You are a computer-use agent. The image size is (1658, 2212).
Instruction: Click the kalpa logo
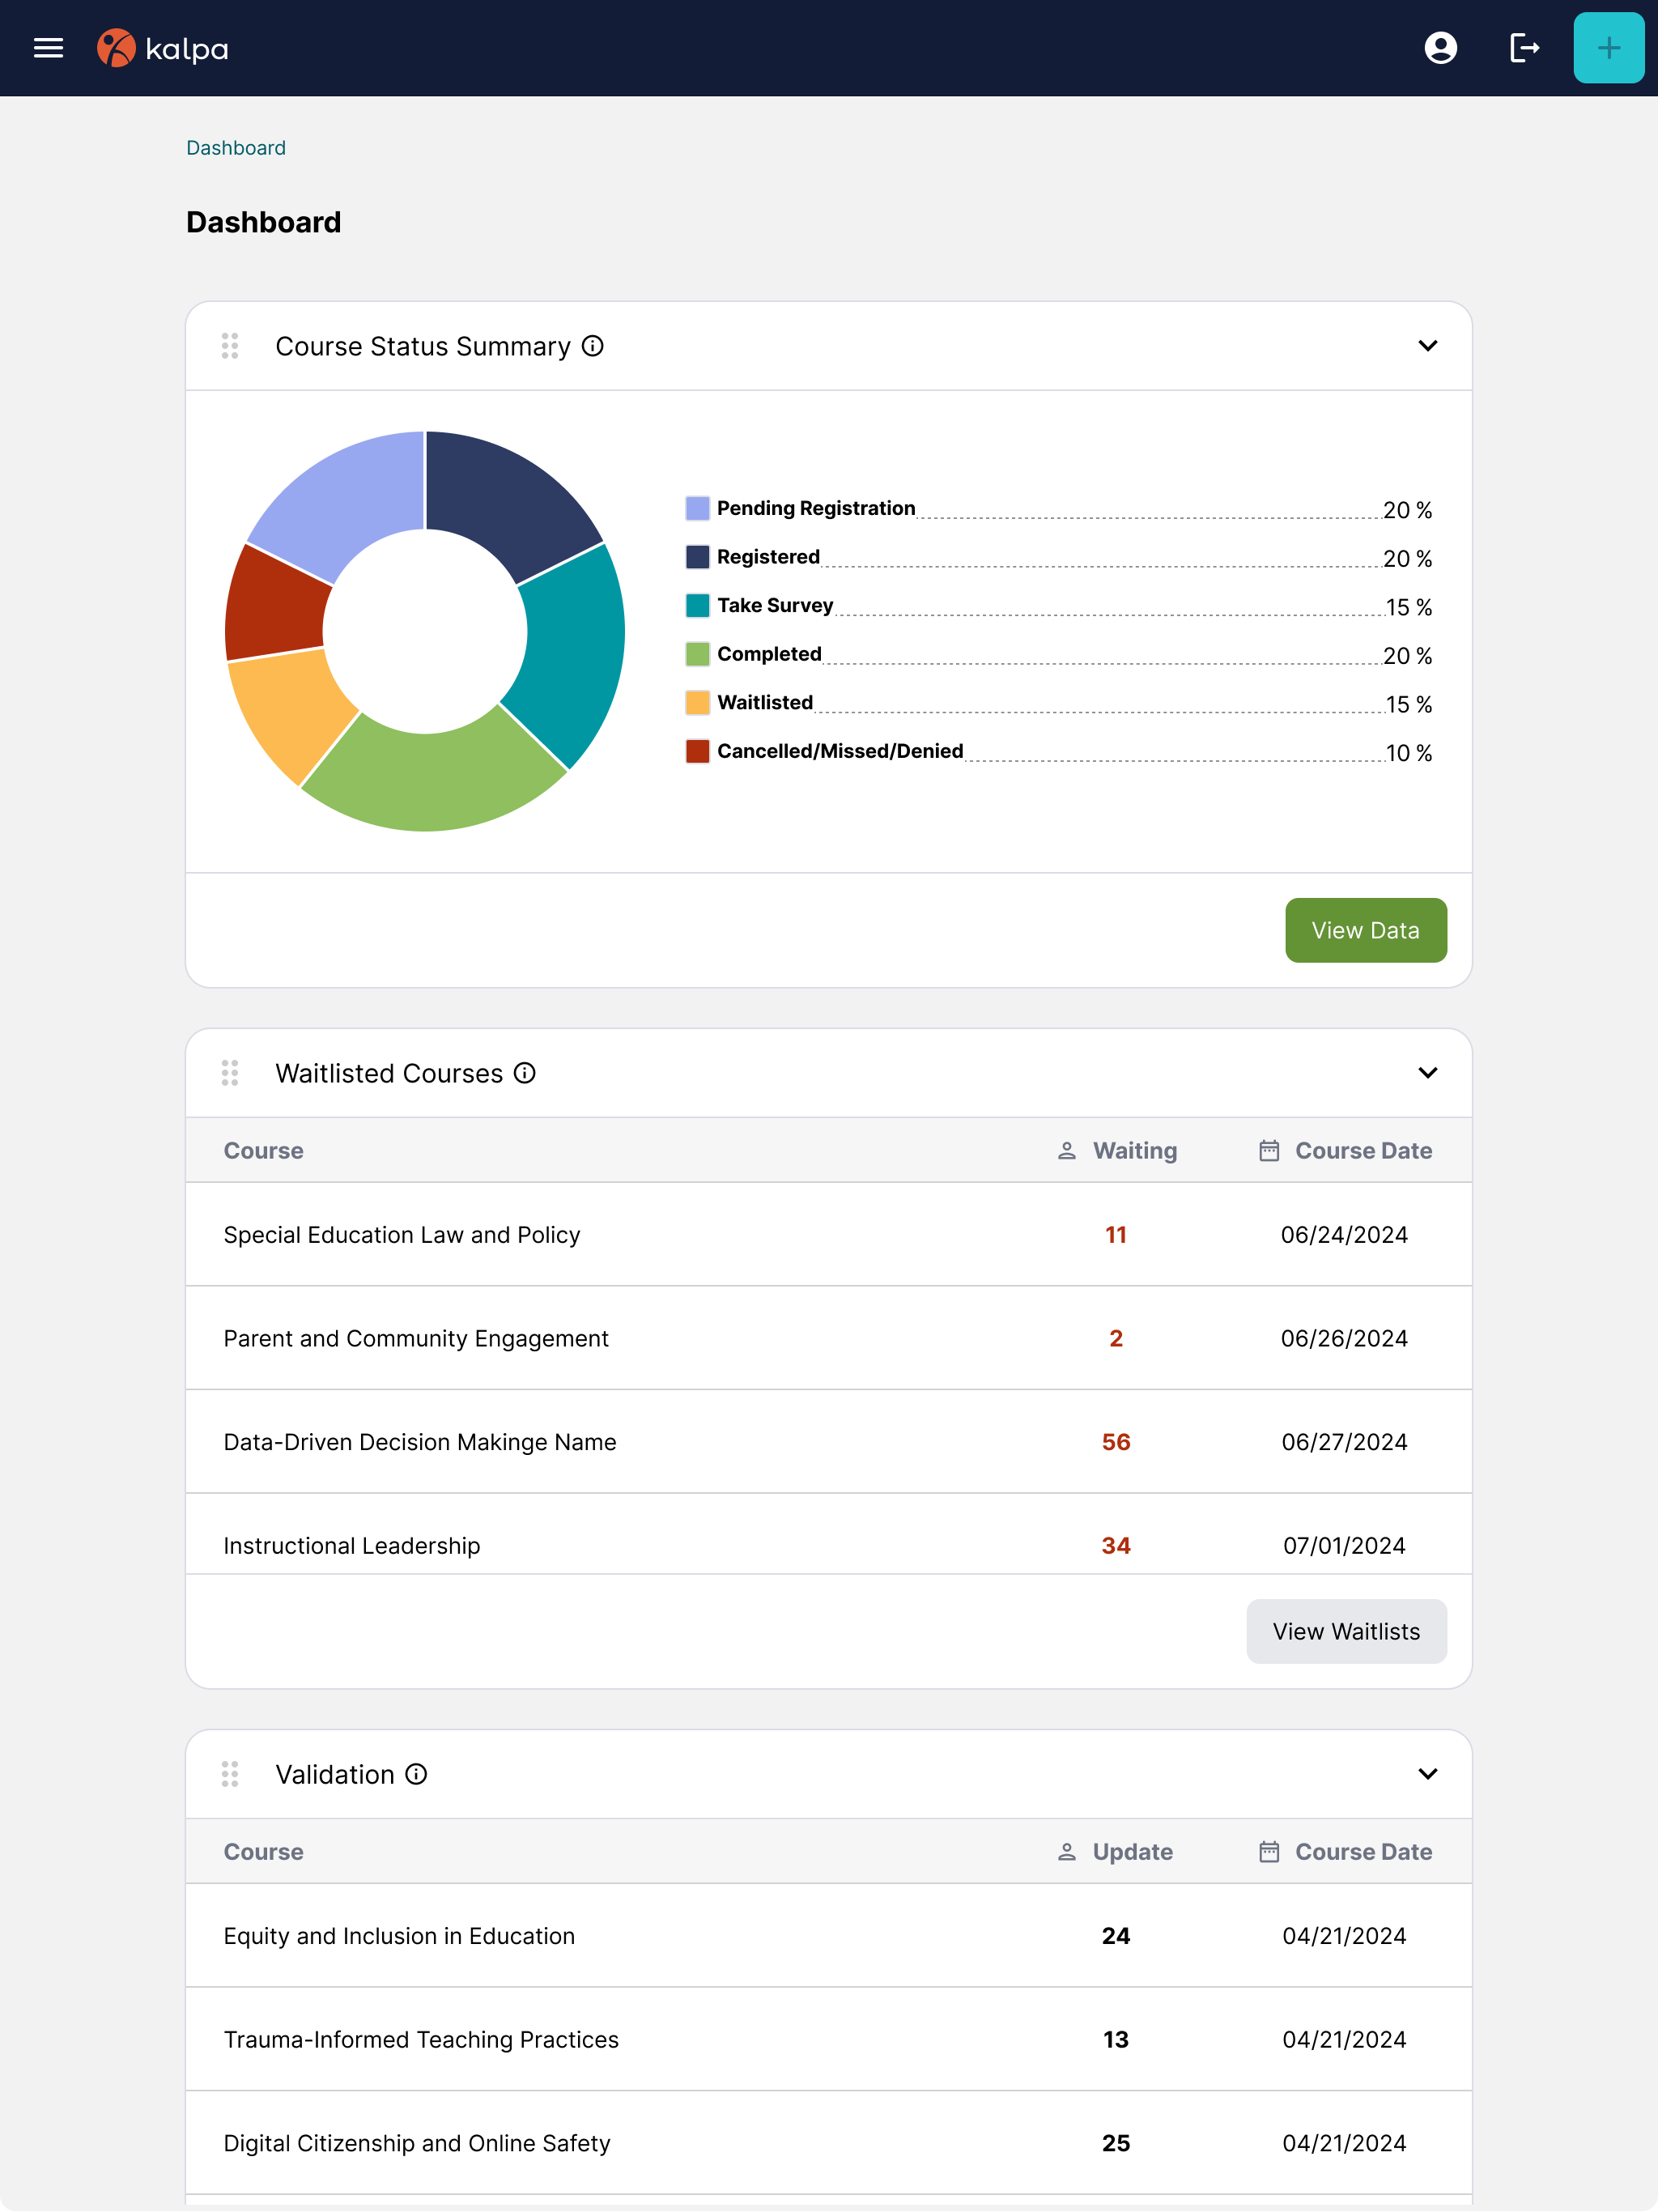tap(162, 48)
